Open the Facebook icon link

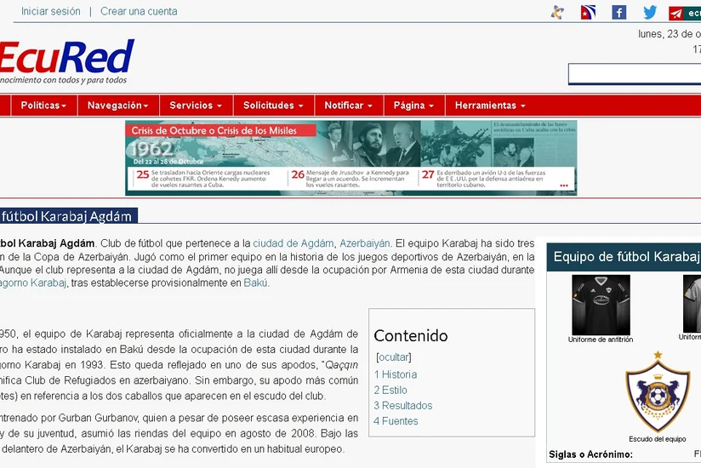(x=618, y=12)
